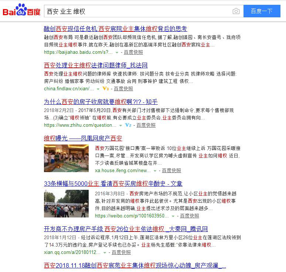This screenshot has height=272, width=286.
Task: Open 开发商不办理房产手续 腾讯网 result
Action: pyautogui.click(x=126, y=229)
